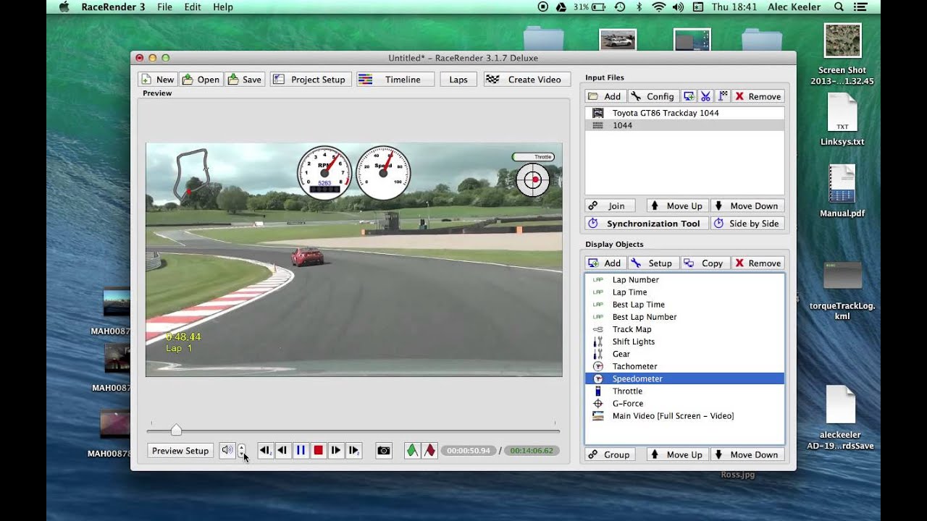This screenshot has width=927, height=521.
Task: Toggle the preview audio speaker icon
Action: (x=227, y=450)
